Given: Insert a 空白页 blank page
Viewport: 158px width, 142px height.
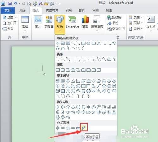Looking at the screenshot, I should (9, 23).
